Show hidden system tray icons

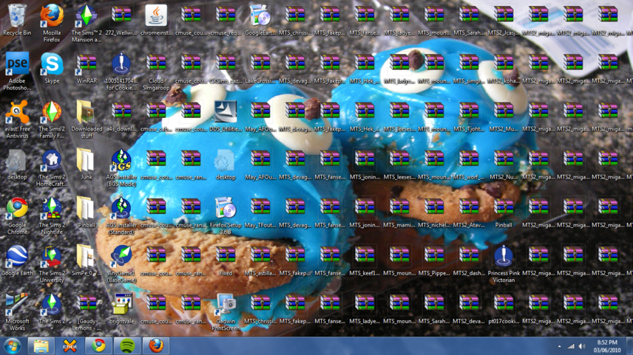pyautogui.click(x=559, y=346)
